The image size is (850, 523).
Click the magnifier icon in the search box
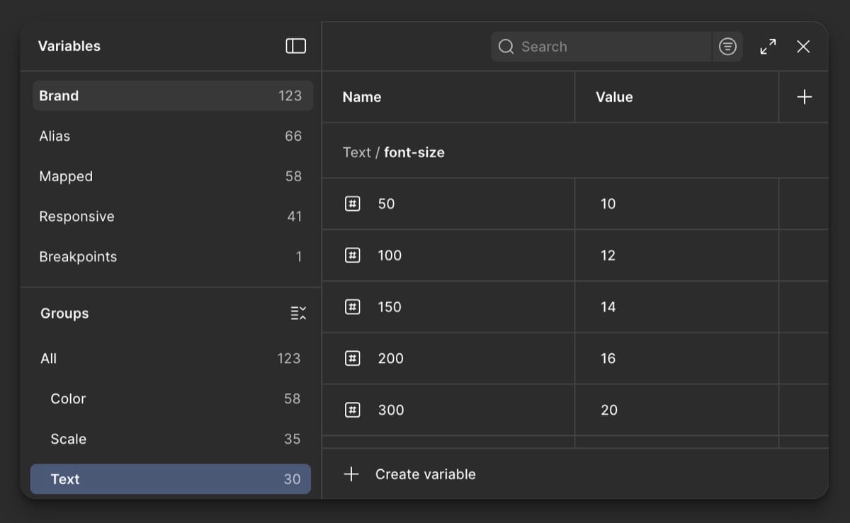tap(506, 47)
